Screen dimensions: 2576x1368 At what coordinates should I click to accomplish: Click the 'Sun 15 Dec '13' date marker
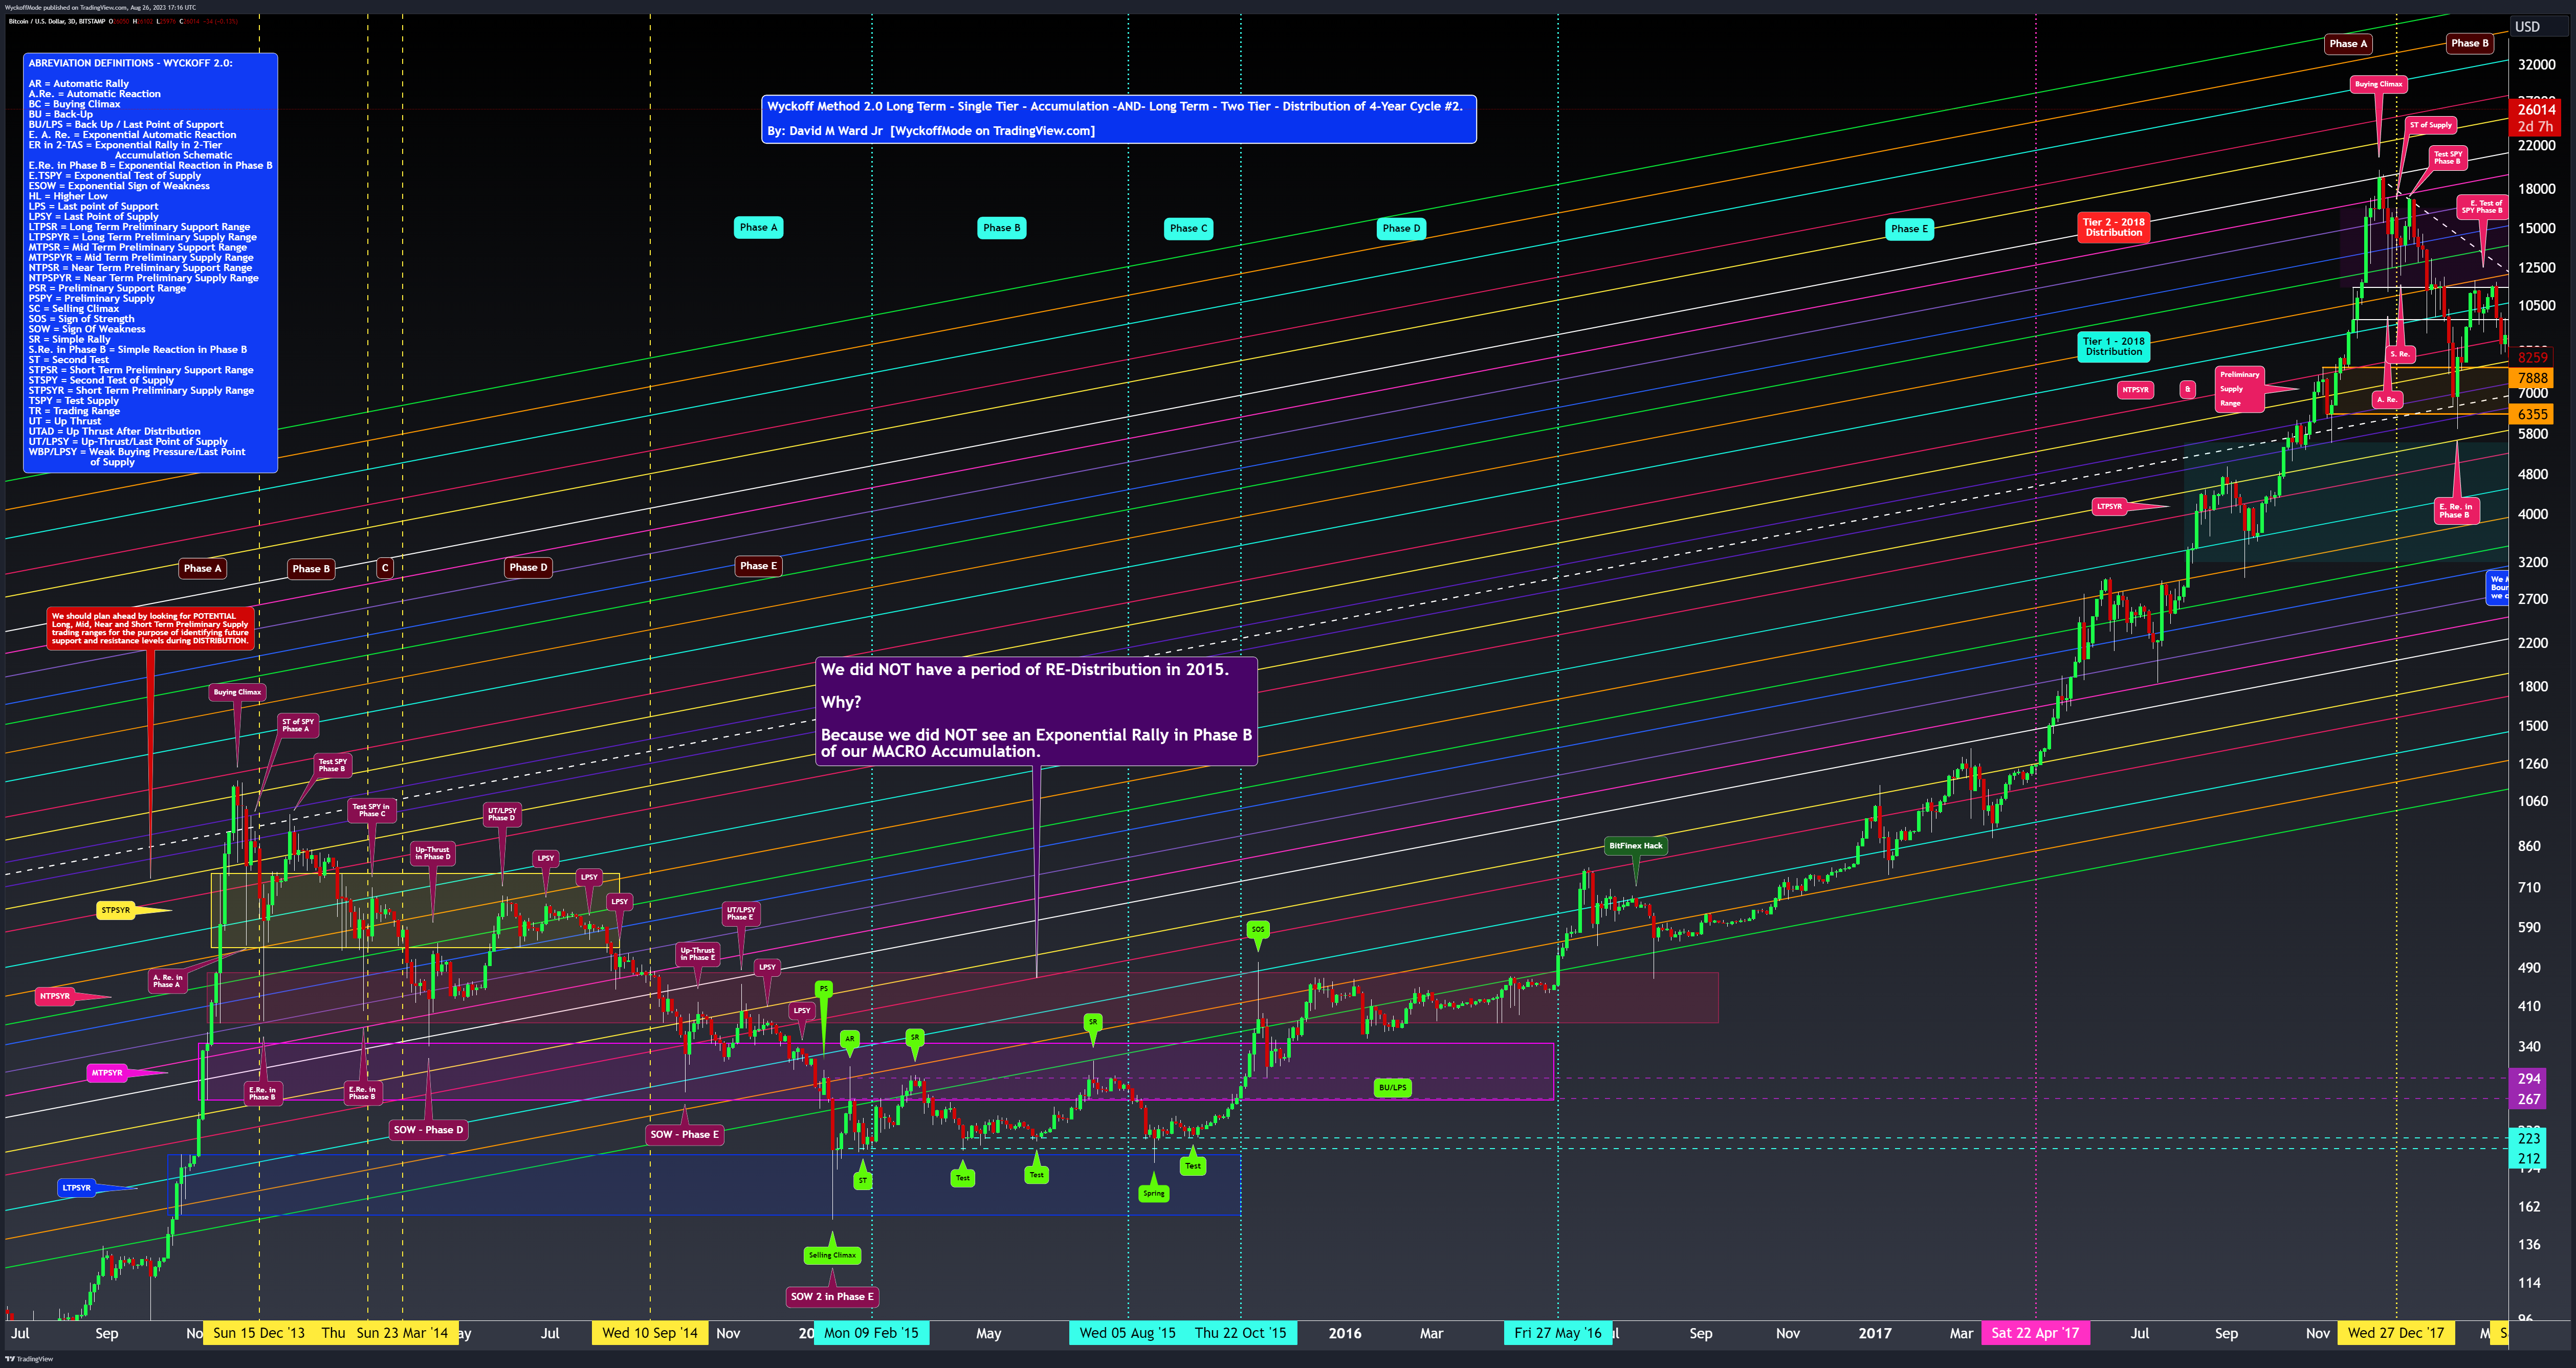259,1333
